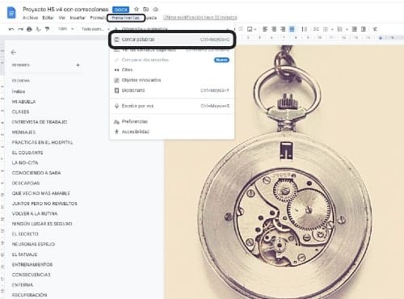The width and height of the screenshot is (404, 299).
Task: Open the Google Docs home icon
Action: coord(11,13)
